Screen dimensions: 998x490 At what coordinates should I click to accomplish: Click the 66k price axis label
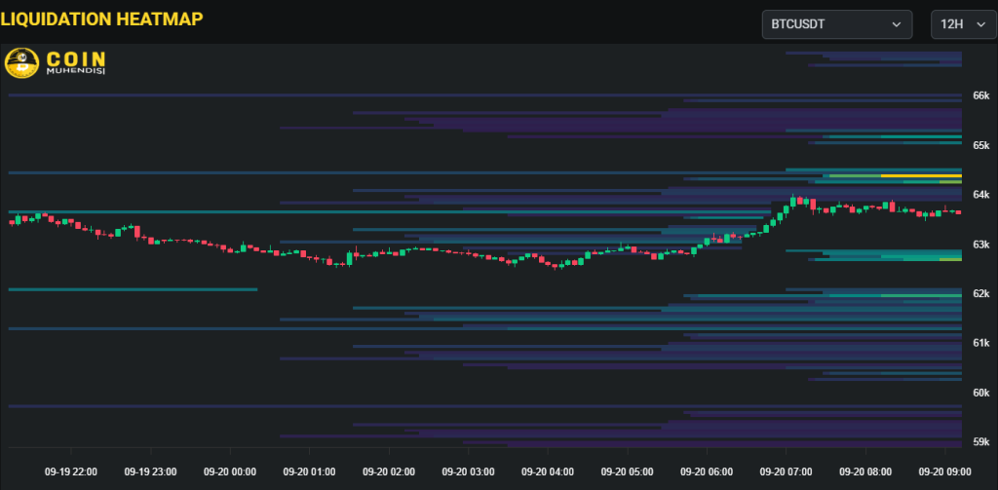(x=980, y=95)
